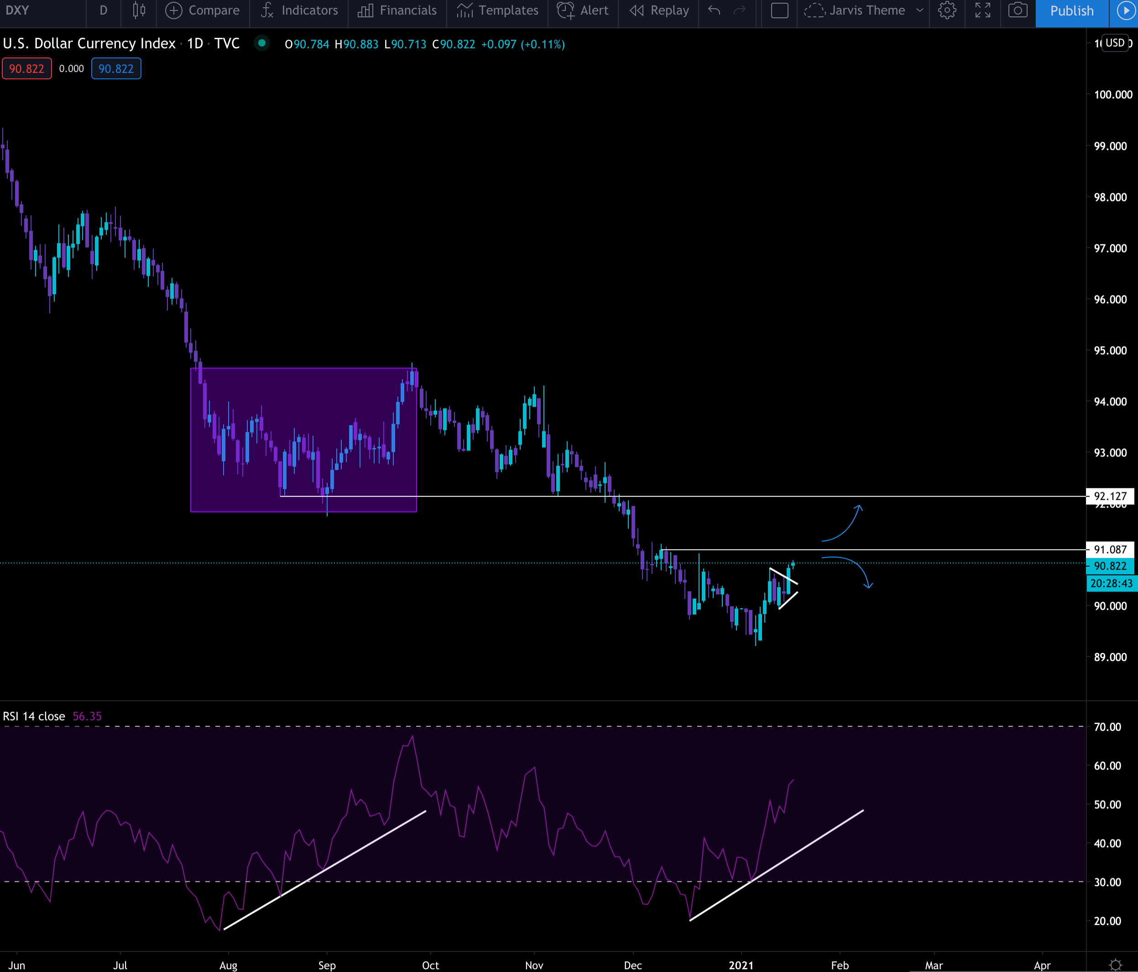The image size is (1138, 972).
Task: Open the Financials menu
Action: coord(397,10)
